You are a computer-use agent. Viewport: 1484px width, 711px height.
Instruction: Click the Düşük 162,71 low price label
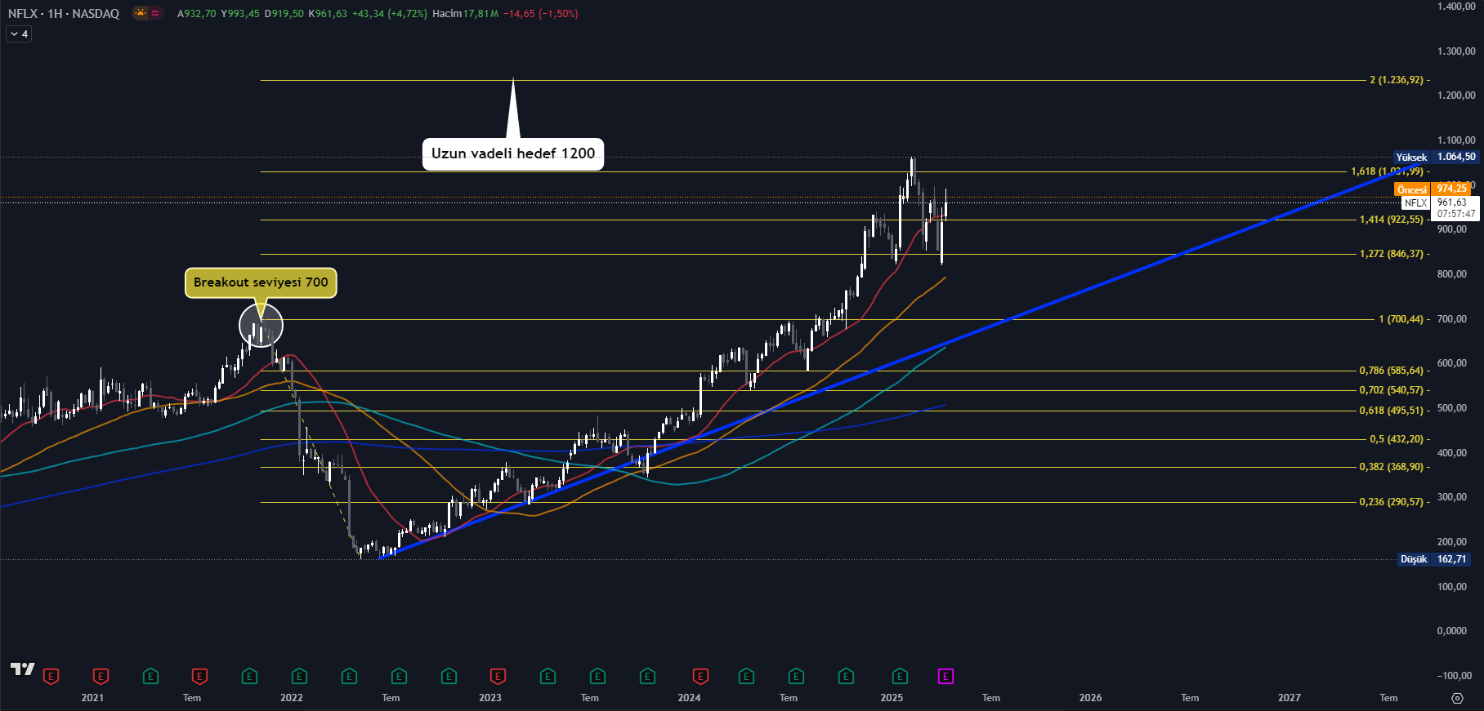[x=1434, y=559]
